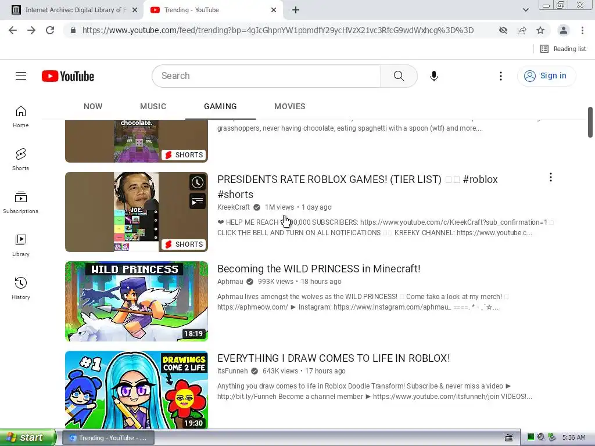Close the Internet Archive tab
The width and height of the screenshot is (595, 446).
point(135,10)
